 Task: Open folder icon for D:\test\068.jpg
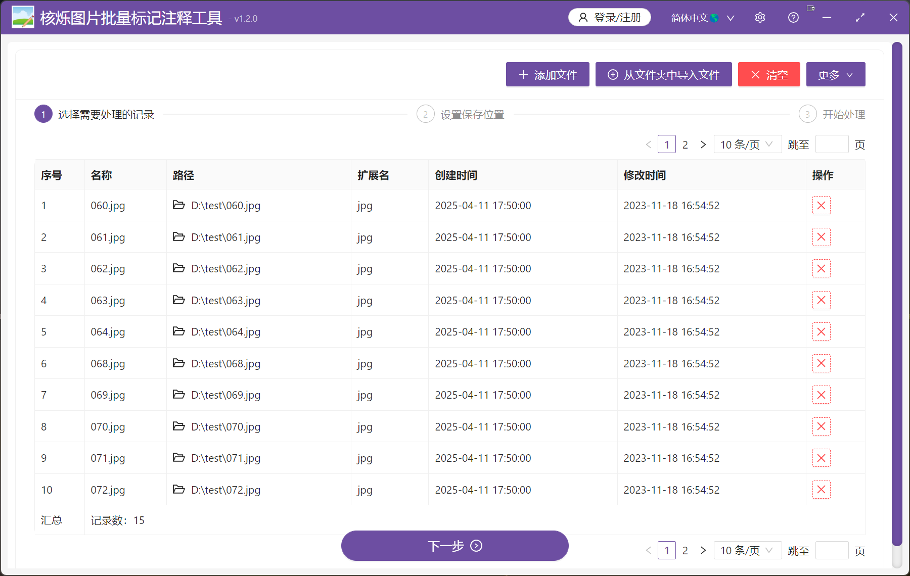click(178, 363)
